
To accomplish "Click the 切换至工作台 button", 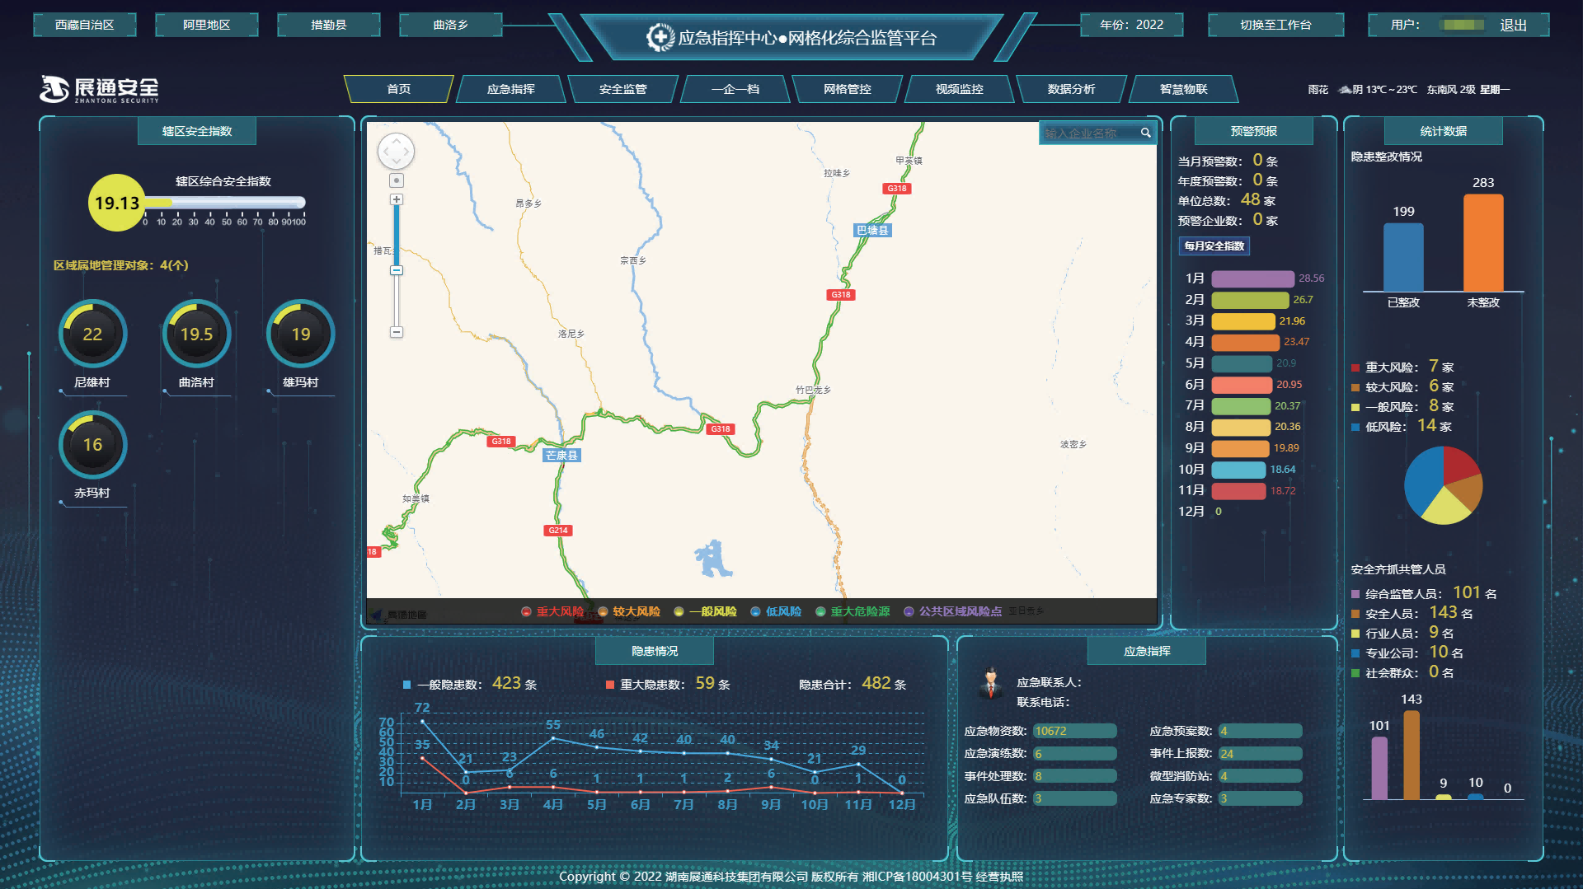I will (x=1276, y=25).
